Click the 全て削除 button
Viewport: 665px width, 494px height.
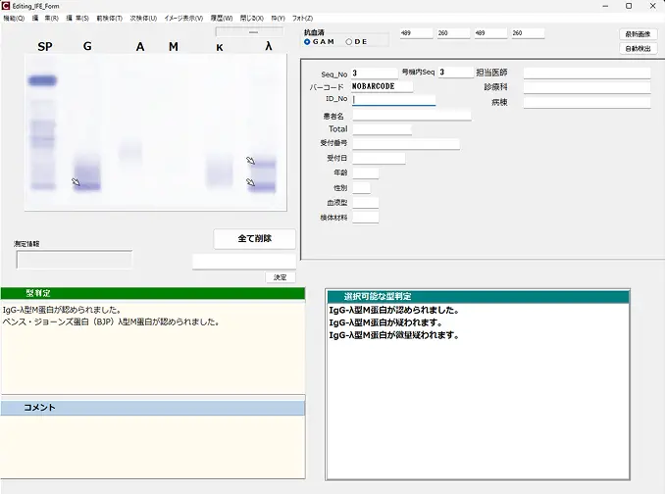click(x=254, y=238)
